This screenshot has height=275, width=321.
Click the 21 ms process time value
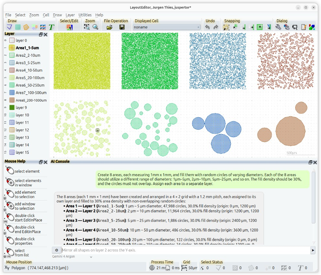click(x=161, y=268)
